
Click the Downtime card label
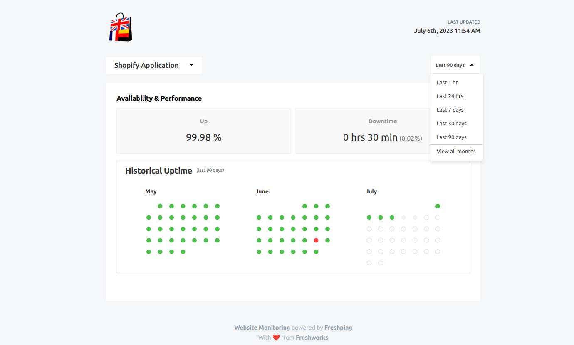coord(383,122)
